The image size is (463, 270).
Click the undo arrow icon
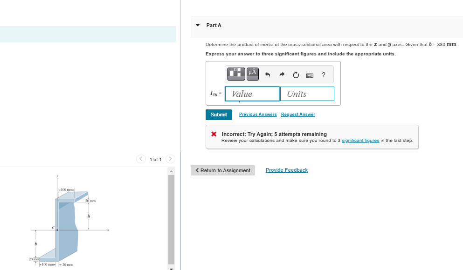(x=268, y=74)
